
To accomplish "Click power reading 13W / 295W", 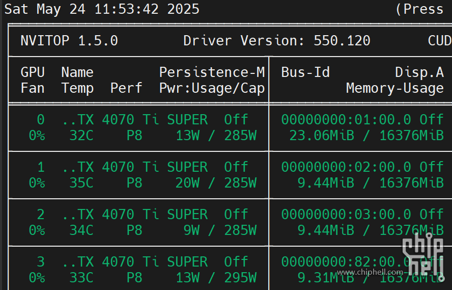I will 216,278.
